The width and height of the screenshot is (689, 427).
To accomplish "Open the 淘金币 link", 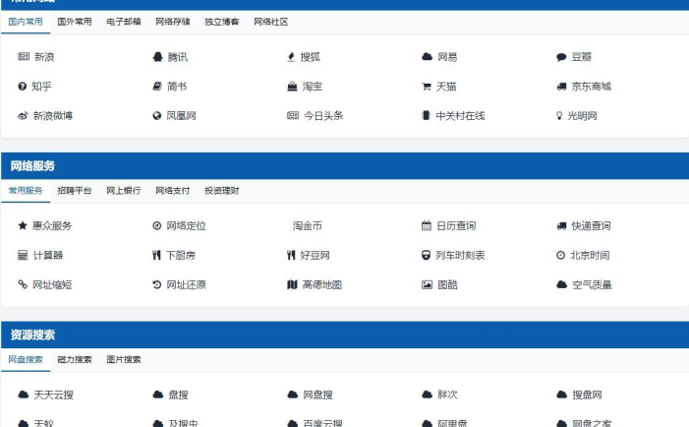I will tap(307, 225).
